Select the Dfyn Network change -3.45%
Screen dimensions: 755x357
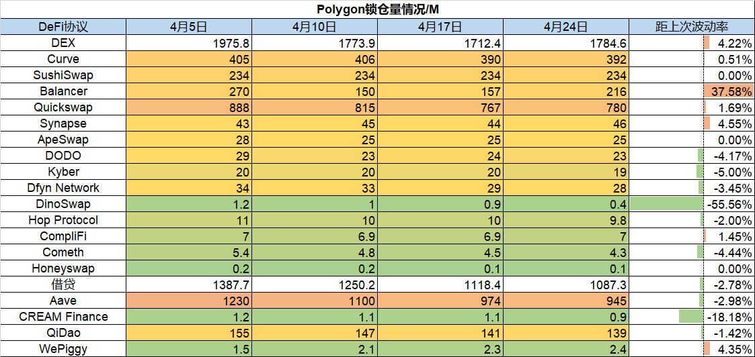[692, 188]
